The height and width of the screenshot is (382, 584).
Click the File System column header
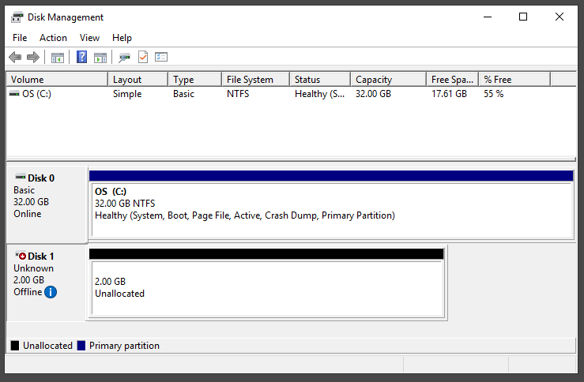coord(254,79)
